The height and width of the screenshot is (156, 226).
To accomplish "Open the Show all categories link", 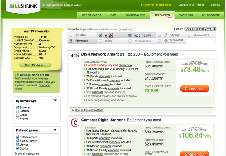I will click(x=27, y=153).
